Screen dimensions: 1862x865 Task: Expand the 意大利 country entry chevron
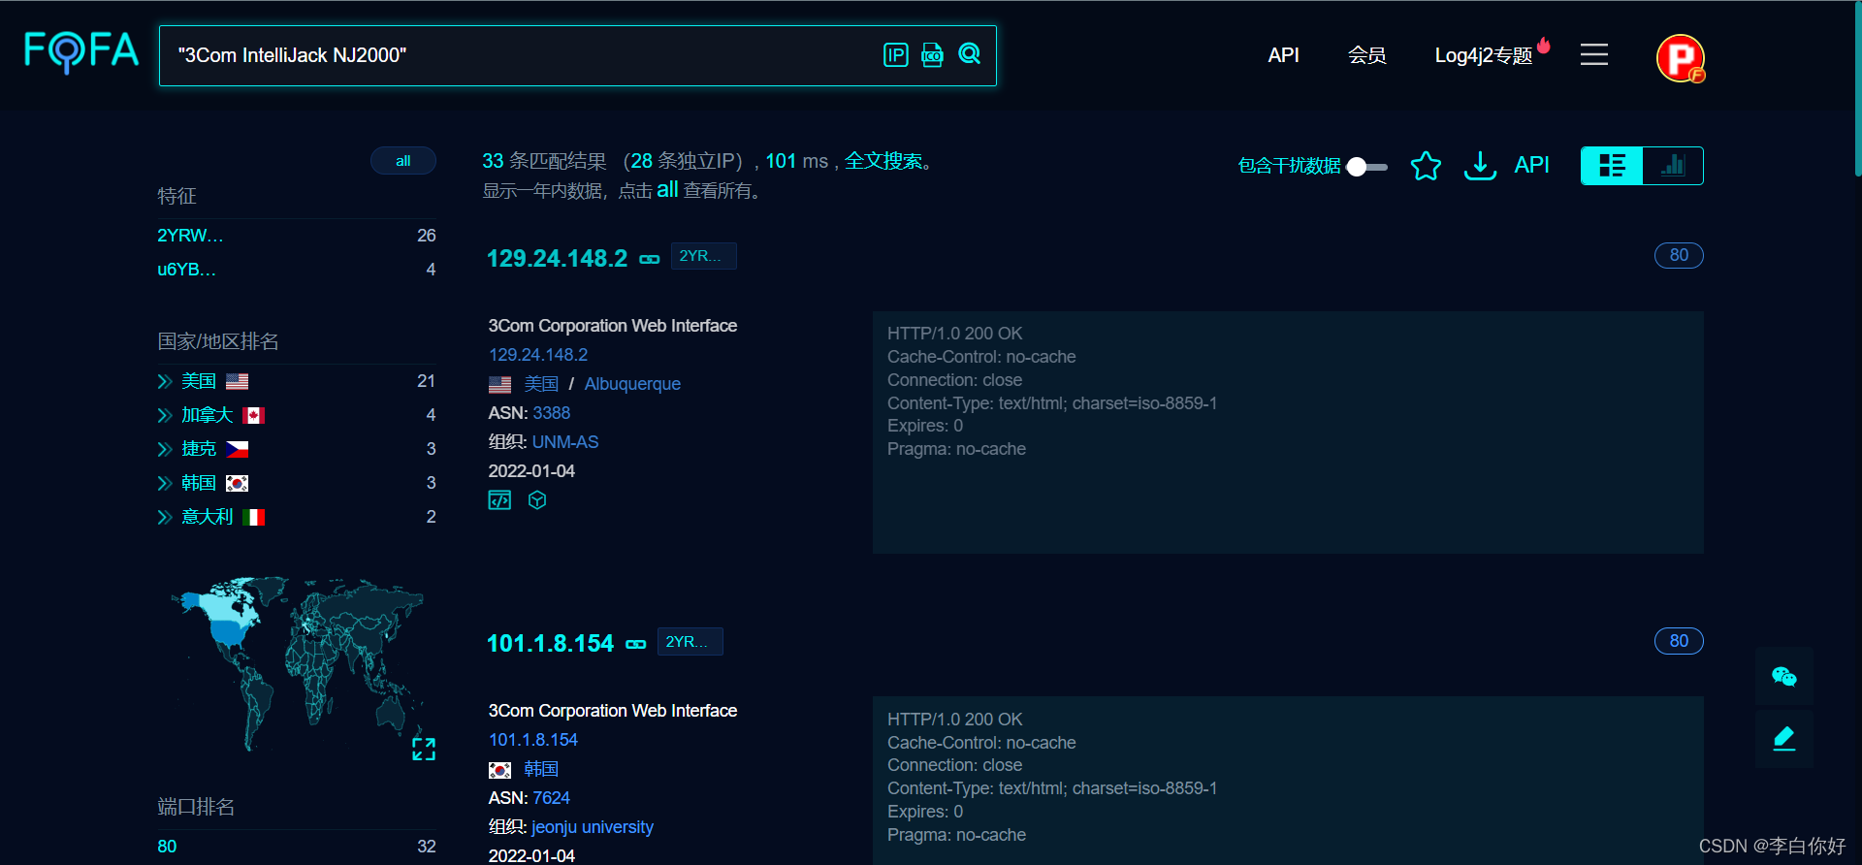point(165,518)
